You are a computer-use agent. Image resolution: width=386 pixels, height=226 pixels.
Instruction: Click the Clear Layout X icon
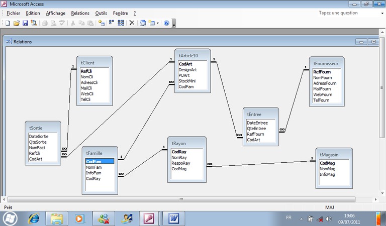[x=132, y=23]
